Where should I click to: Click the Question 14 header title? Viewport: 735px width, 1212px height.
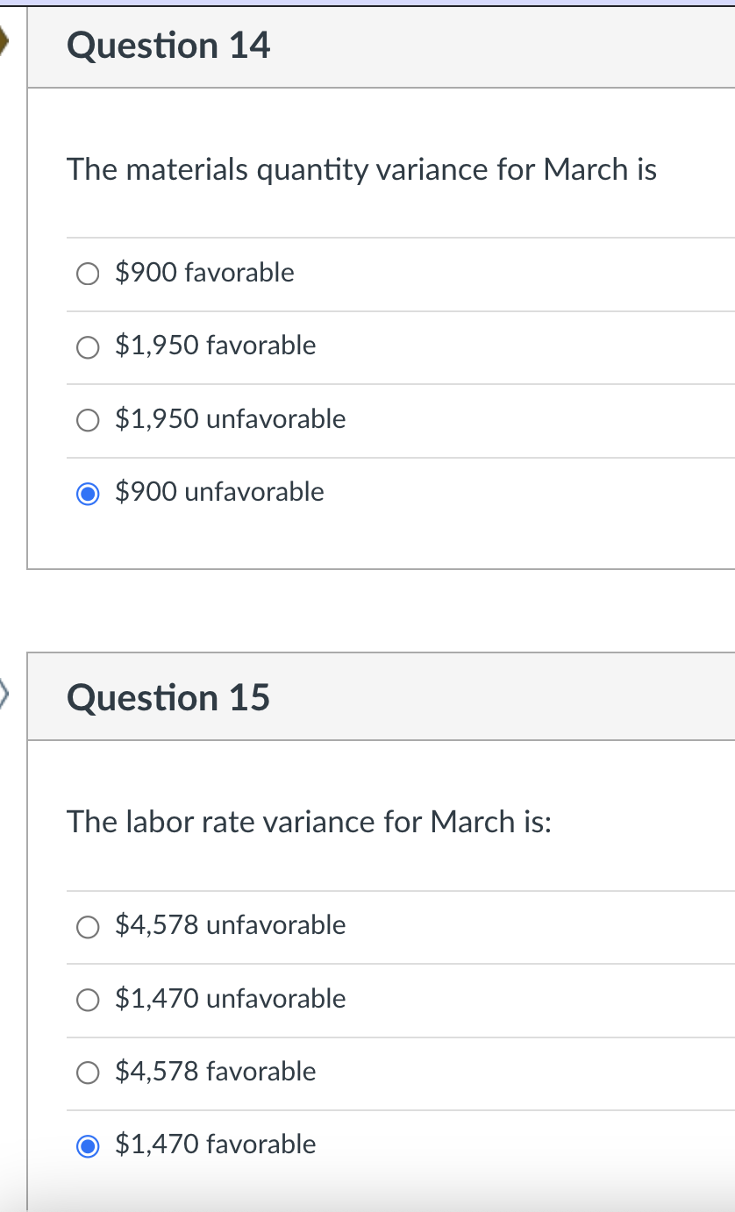click(x=168, y=46)
